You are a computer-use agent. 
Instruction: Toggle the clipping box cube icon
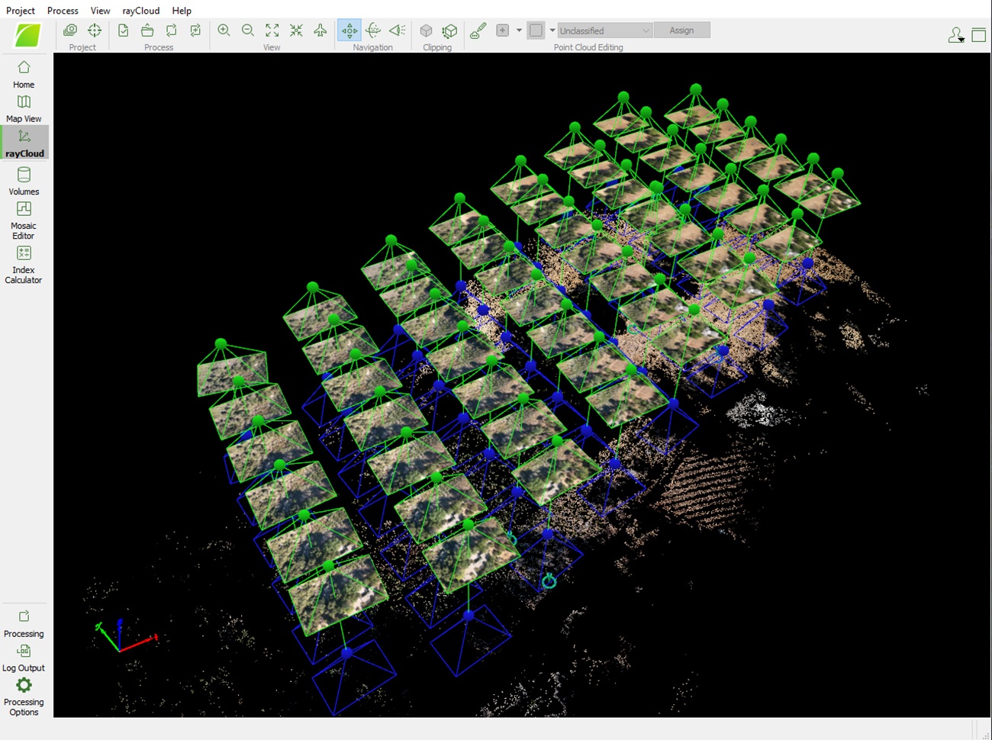[427, 31]
